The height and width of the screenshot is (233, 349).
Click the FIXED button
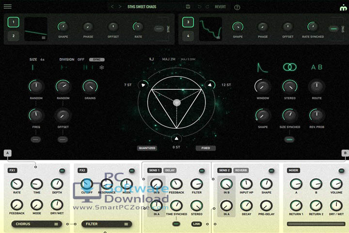[206, 148]
